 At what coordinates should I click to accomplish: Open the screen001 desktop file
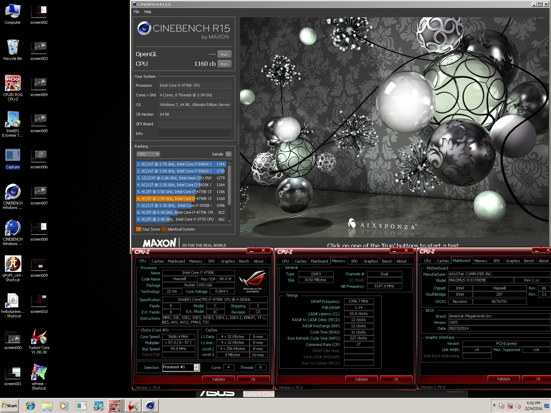coord(13,376)
